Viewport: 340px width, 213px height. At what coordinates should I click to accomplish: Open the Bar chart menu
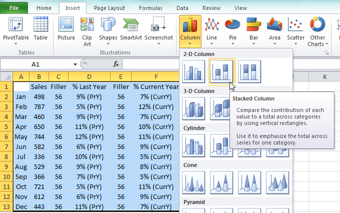point(253,31)
